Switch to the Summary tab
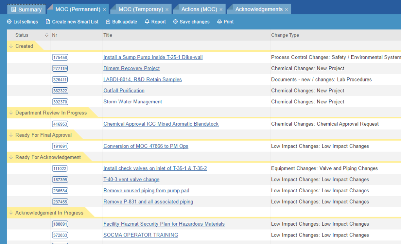The width and height of the screenshot is (401, 244). tap(26, 9)
